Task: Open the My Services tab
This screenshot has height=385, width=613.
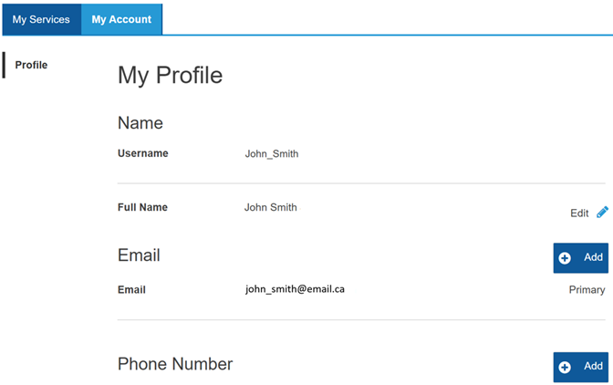Action: click(x=41, y=19)
